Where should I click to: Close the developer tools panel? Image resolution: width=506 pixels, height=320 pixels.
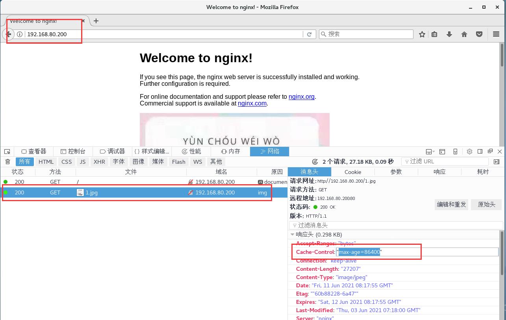click(500, 152)
